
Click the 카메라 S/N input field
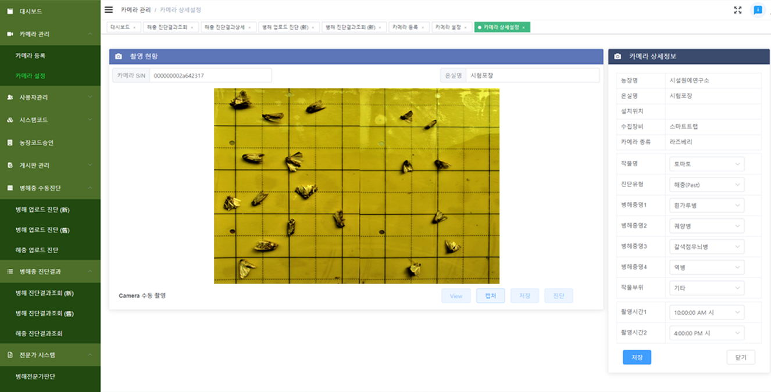click(210, 75)
